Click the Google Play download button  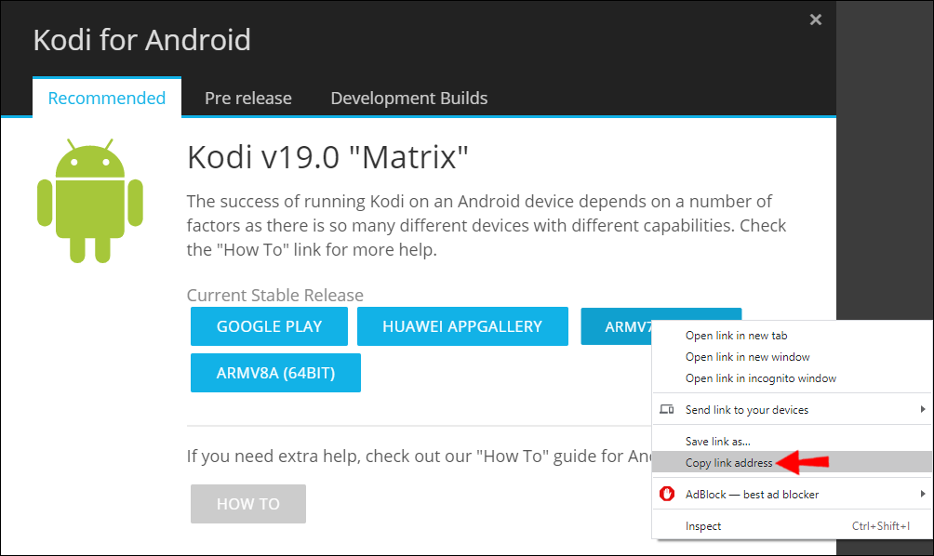[x=269, y=326]
